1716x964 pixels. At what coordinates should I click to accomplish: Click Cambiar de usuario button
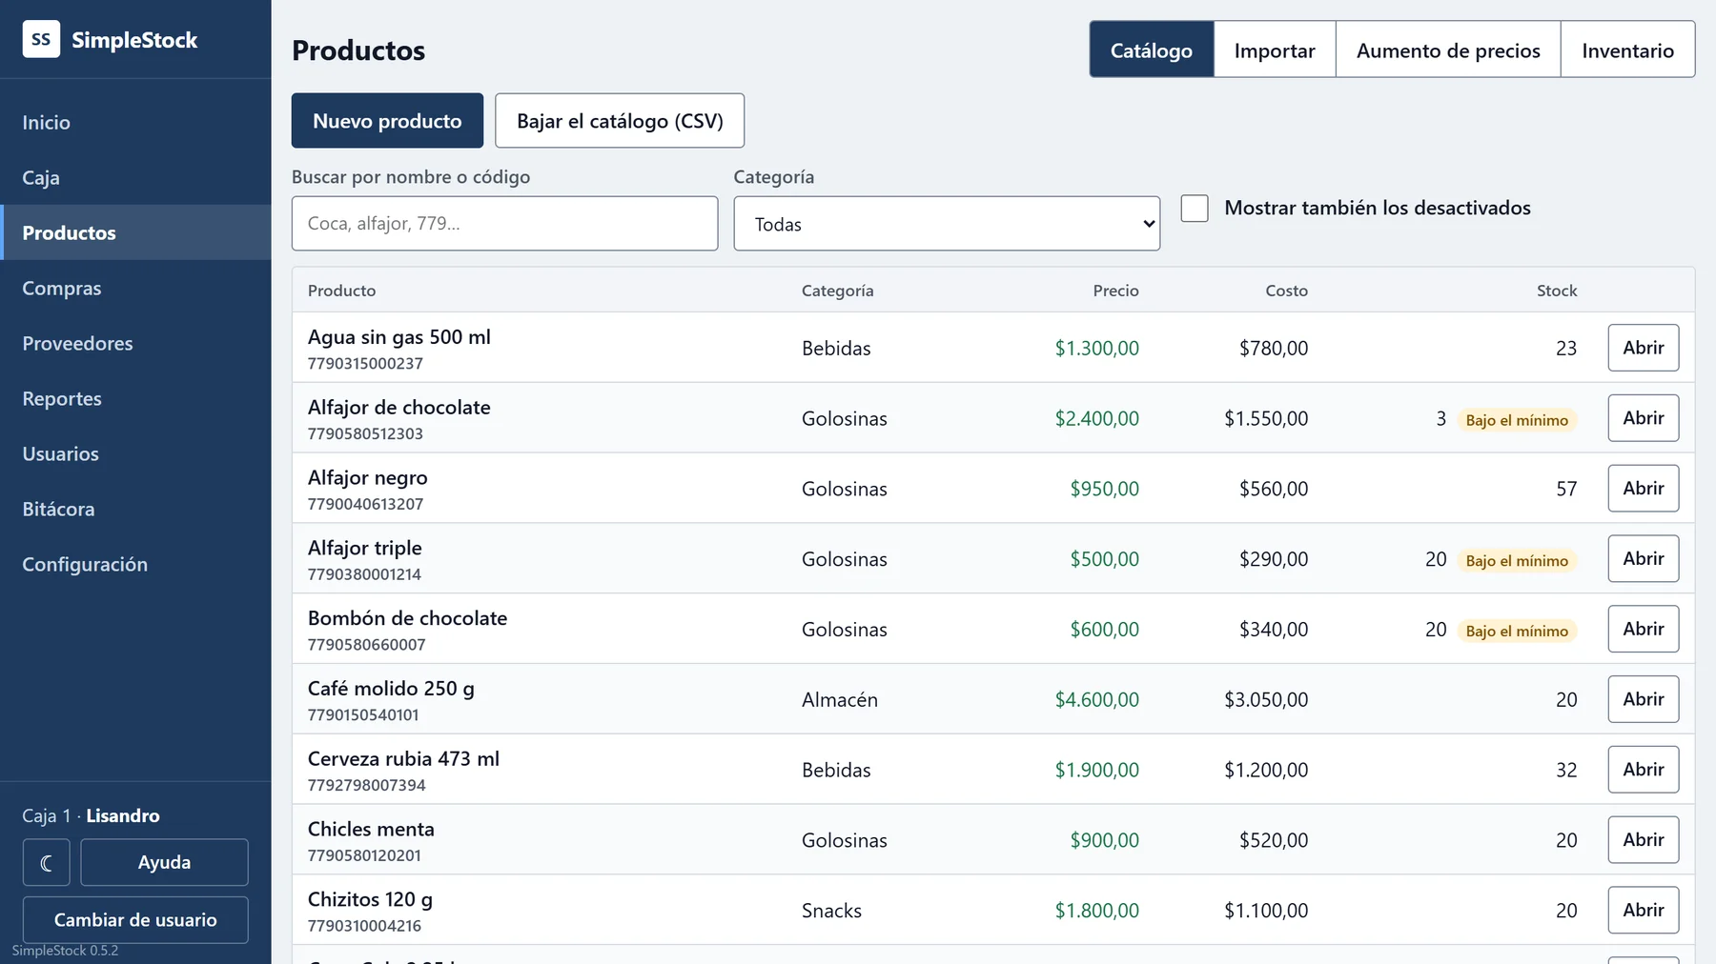point(135,920)
